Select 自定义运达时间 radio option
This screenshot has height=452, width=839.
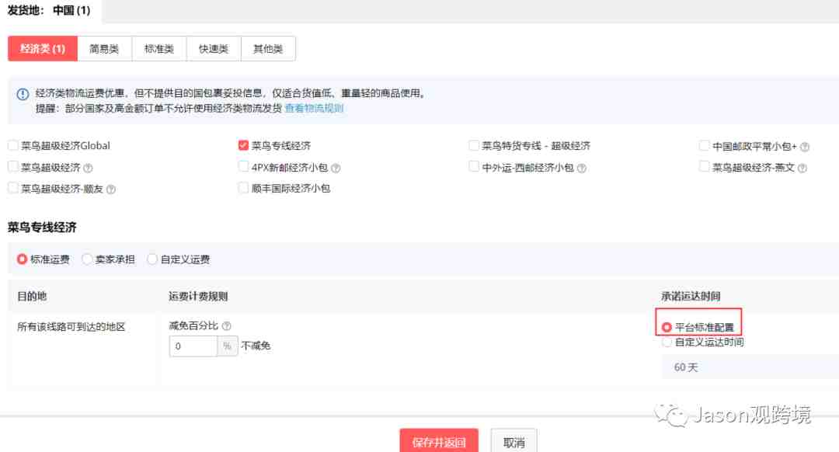(x=667, y=342)
